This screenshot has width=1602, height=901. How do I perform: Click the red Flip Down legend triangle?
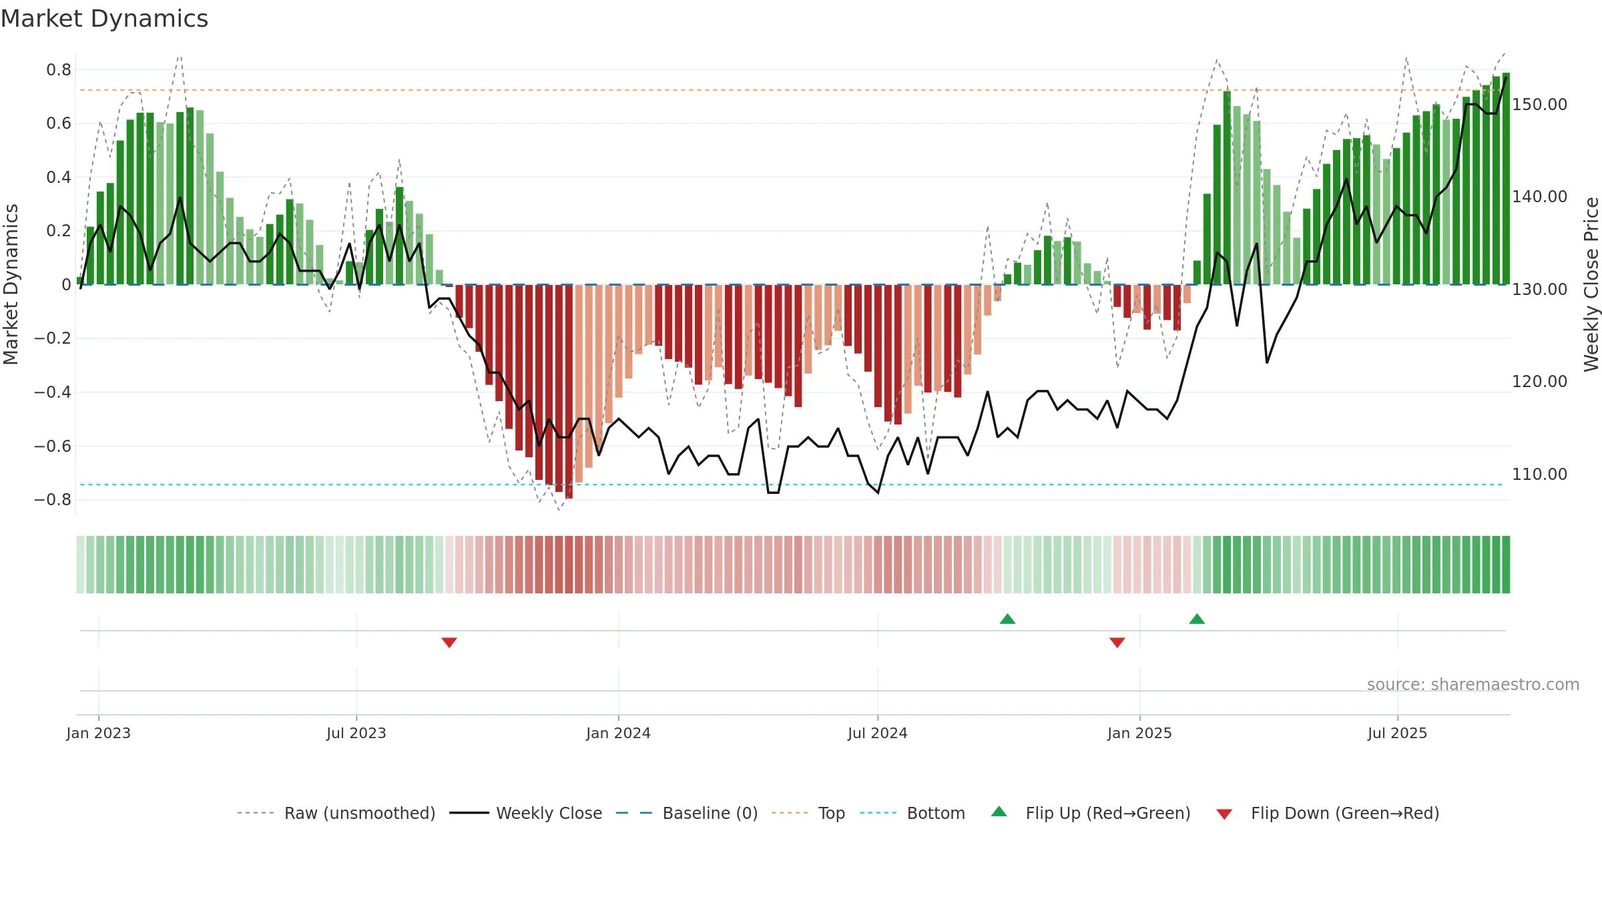(x=1224, y=814)
